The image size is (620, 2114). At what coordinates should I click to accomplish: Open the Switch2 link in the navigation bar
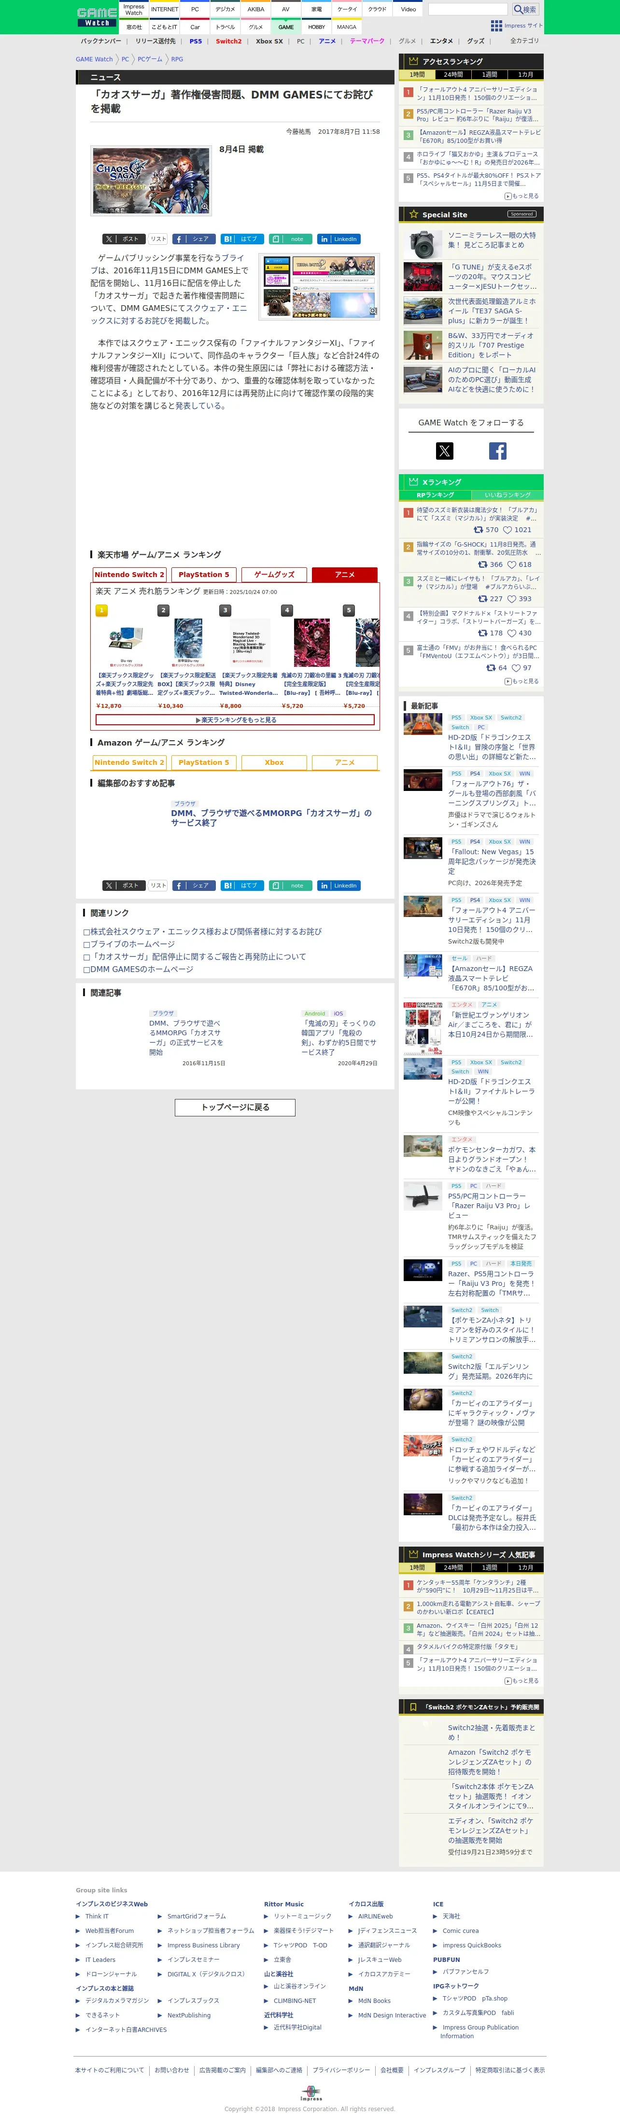[229, 41]
